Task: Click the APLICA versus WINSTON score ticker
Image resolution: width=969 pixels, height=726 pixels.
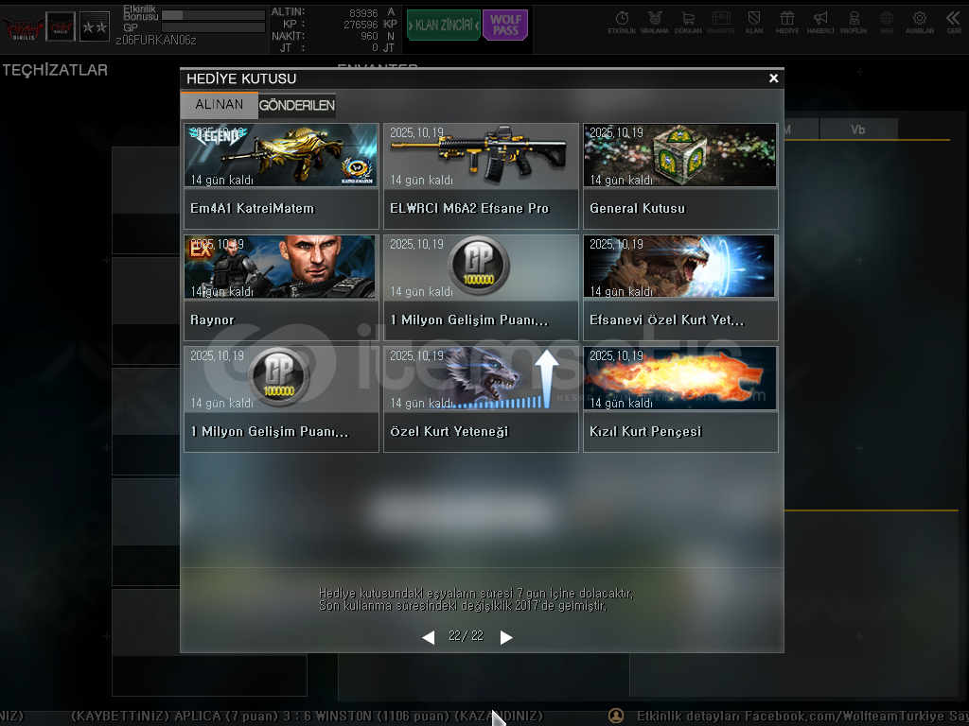Action: point(308,717)
